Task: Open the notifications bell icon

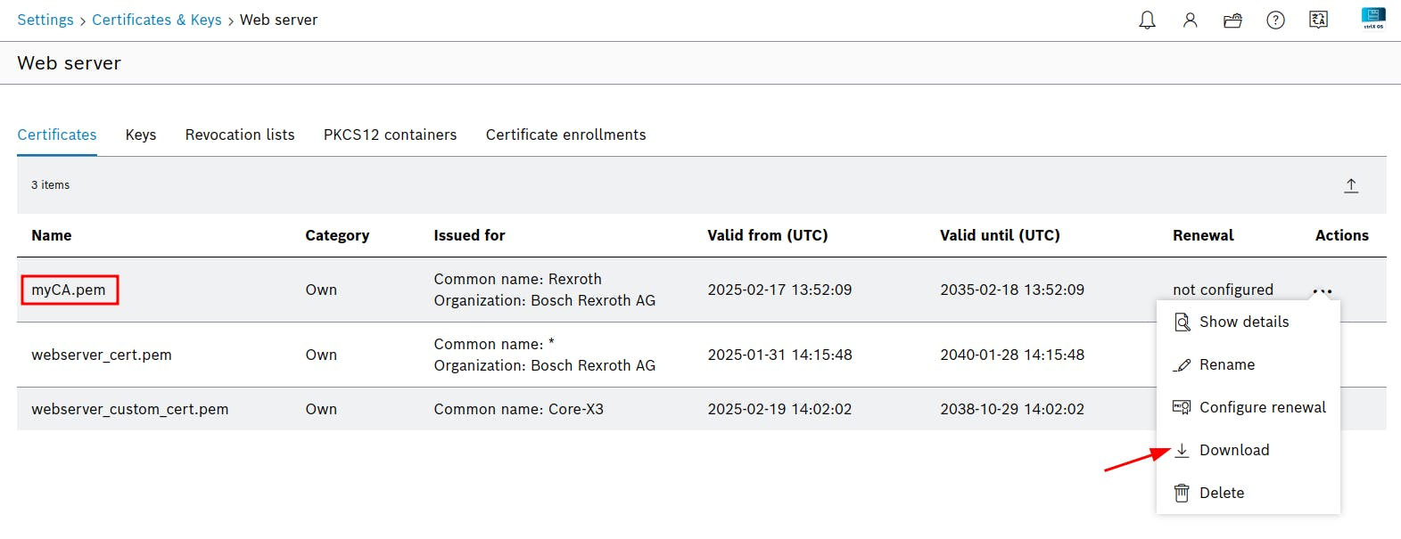Action: (x=1147, y=20)
